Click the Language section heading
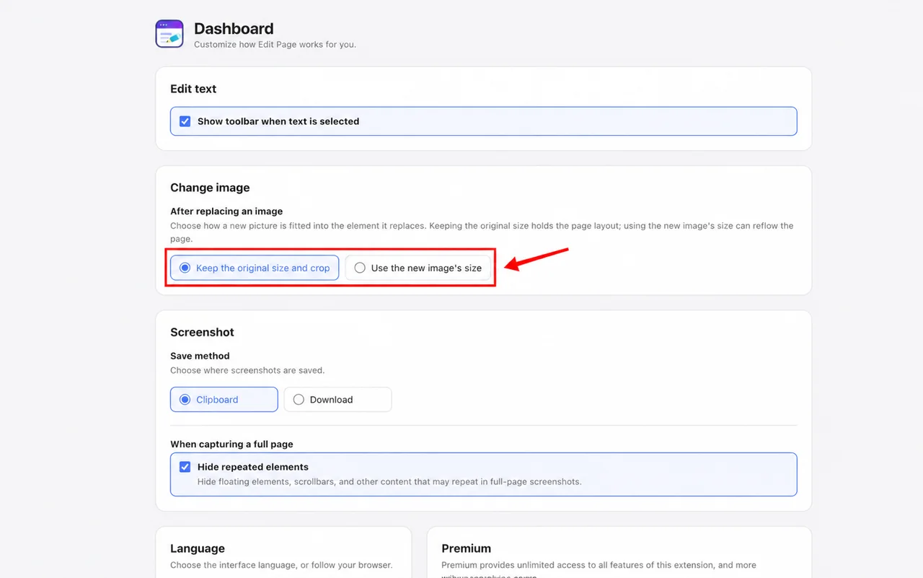923x578 pixels. point(198,548)
